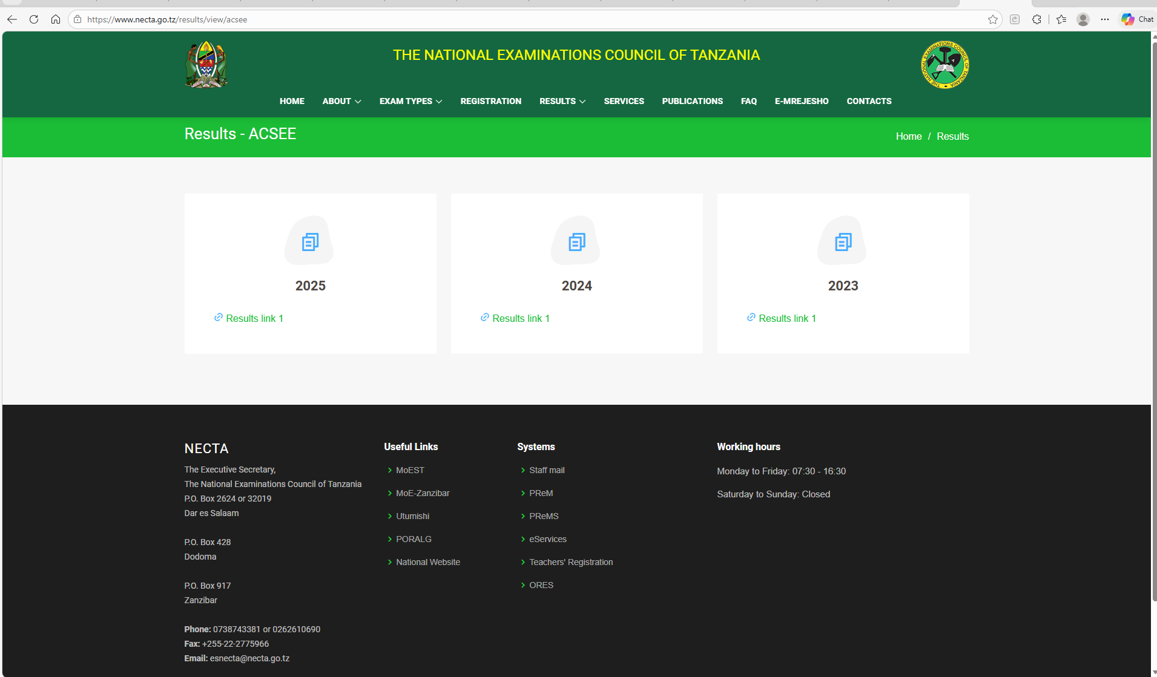Click the link icon beside 2025 Results link

217,317
